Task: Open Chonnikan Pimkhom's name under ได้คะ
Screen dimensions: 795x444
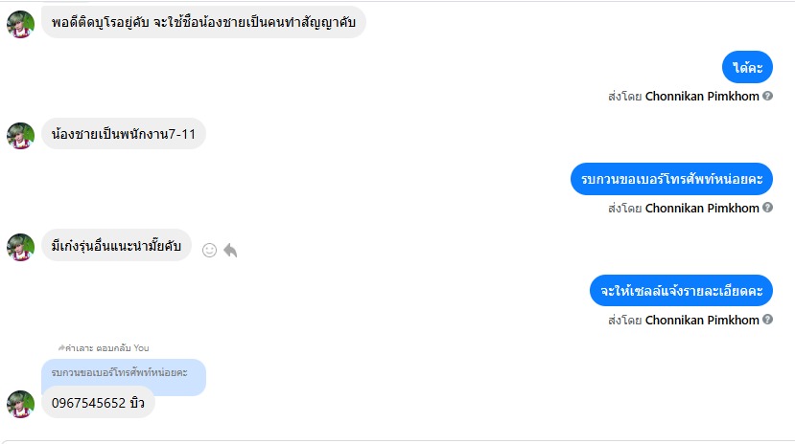Action: point(702,96)
